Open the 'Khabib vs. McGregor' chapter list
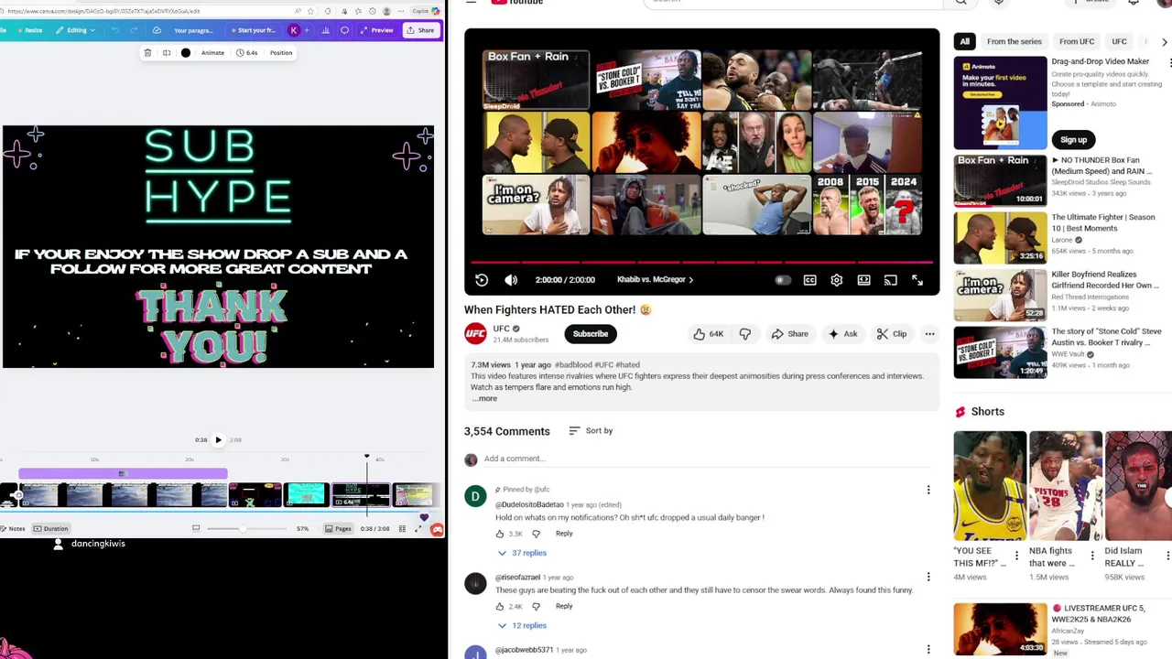The height and width of the screenshot is (659, 1172). tap(656, 280)
